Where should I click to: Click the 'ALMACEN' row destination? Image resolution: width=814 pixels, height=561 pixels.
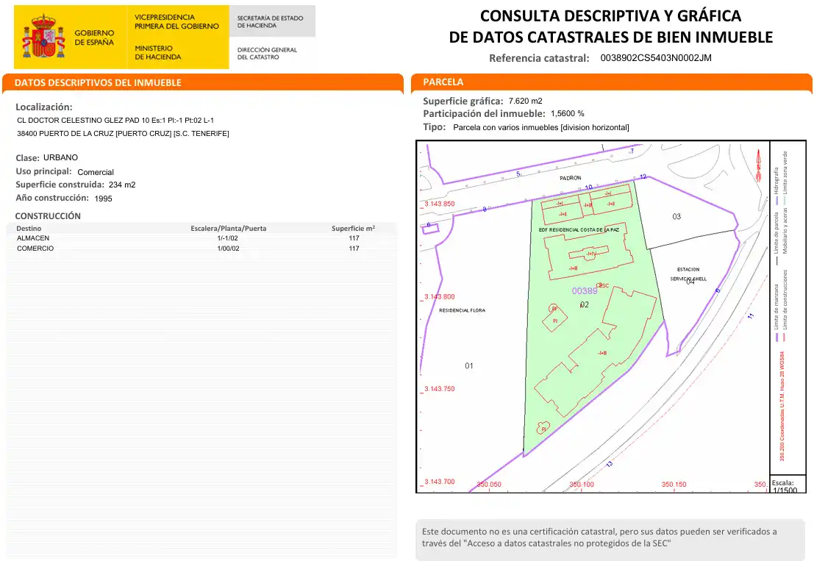33,238
